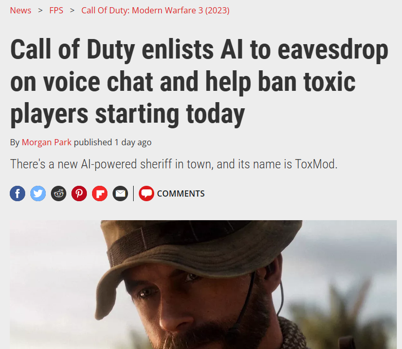Image resolution: width=402 pixels, height=349 pixels.
Task: Click the ToxMod subheading sentence
Action: click(x=174, y=164)
